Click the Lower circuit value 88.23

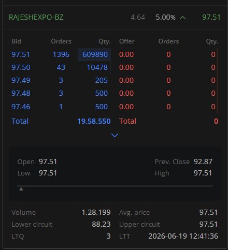[x=101, y=224]
